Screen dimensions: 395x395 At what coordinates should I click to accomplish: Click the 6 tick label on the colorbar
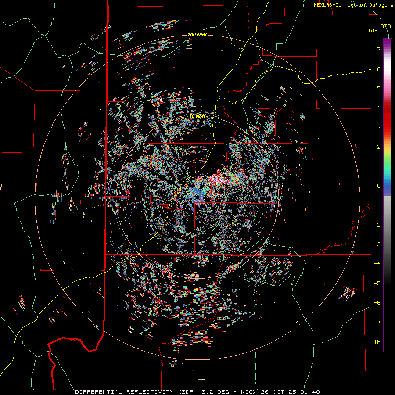[x=379, y=69]
